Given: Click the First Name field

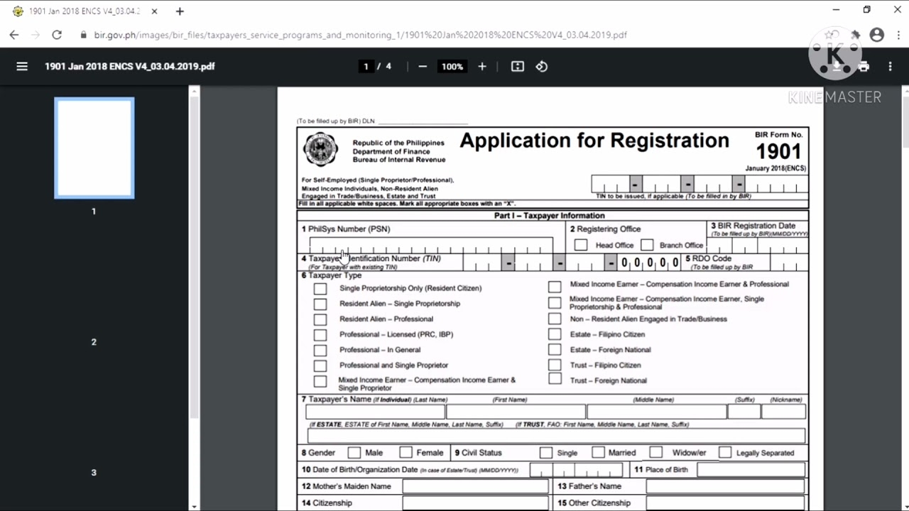Looking at the screenshot, I should (516, 412).
